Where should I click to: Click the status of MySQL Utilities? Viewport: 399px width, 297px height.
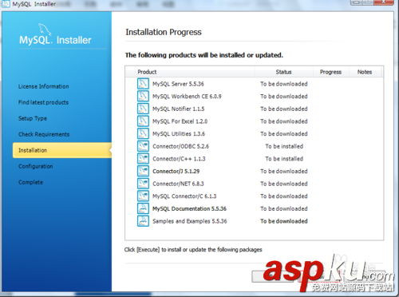[x=284, y=134]
